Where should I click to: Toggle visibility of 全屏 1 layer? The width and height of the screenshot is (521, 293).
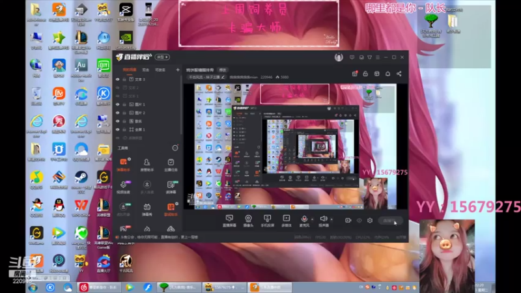[x=118, y=130]
